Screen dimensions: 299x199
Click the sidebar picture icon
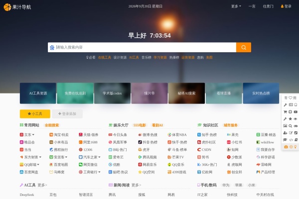coord(285,126)
